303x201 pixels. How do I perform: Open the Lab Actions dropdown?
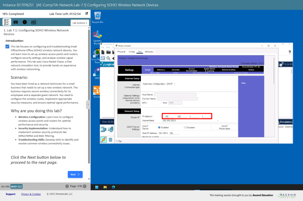click(80, 23)
